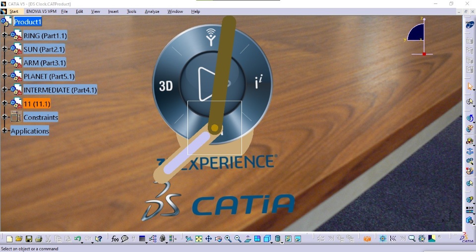The height and width of the screenshot is (252, 476).
Task: Select the highlighted 11 (11.1) tree item
Action: pyautogui.click(x=37, y=103)
